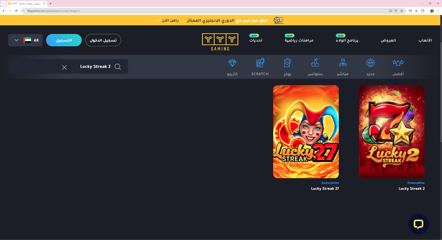Click the game search input field
442x240 pixels.
click(68, 66)
